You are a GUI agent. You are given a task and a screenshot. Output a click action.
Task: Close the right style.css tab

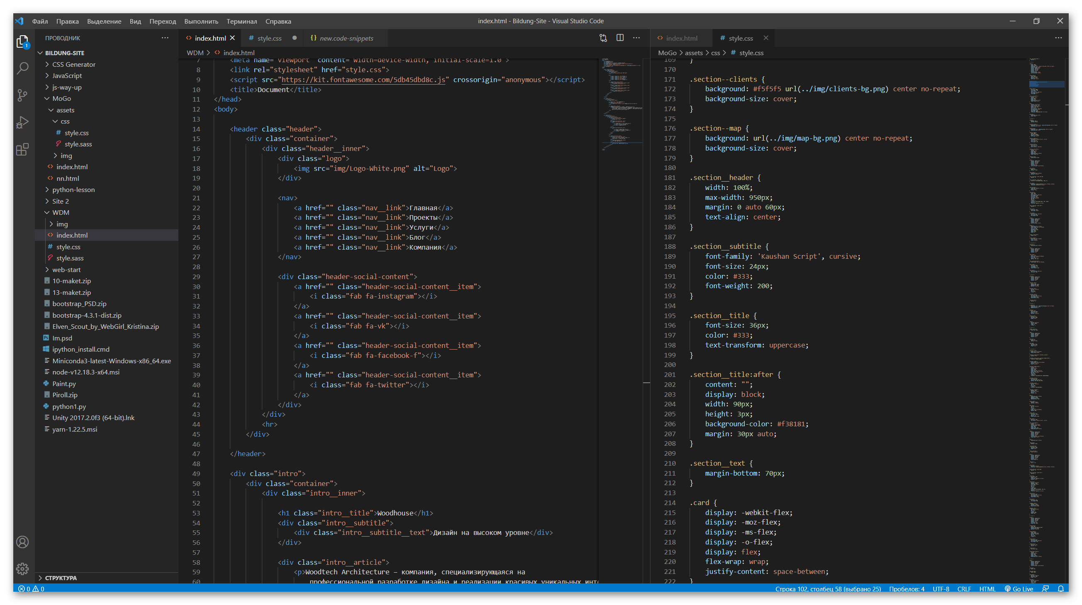pos(766,38)
